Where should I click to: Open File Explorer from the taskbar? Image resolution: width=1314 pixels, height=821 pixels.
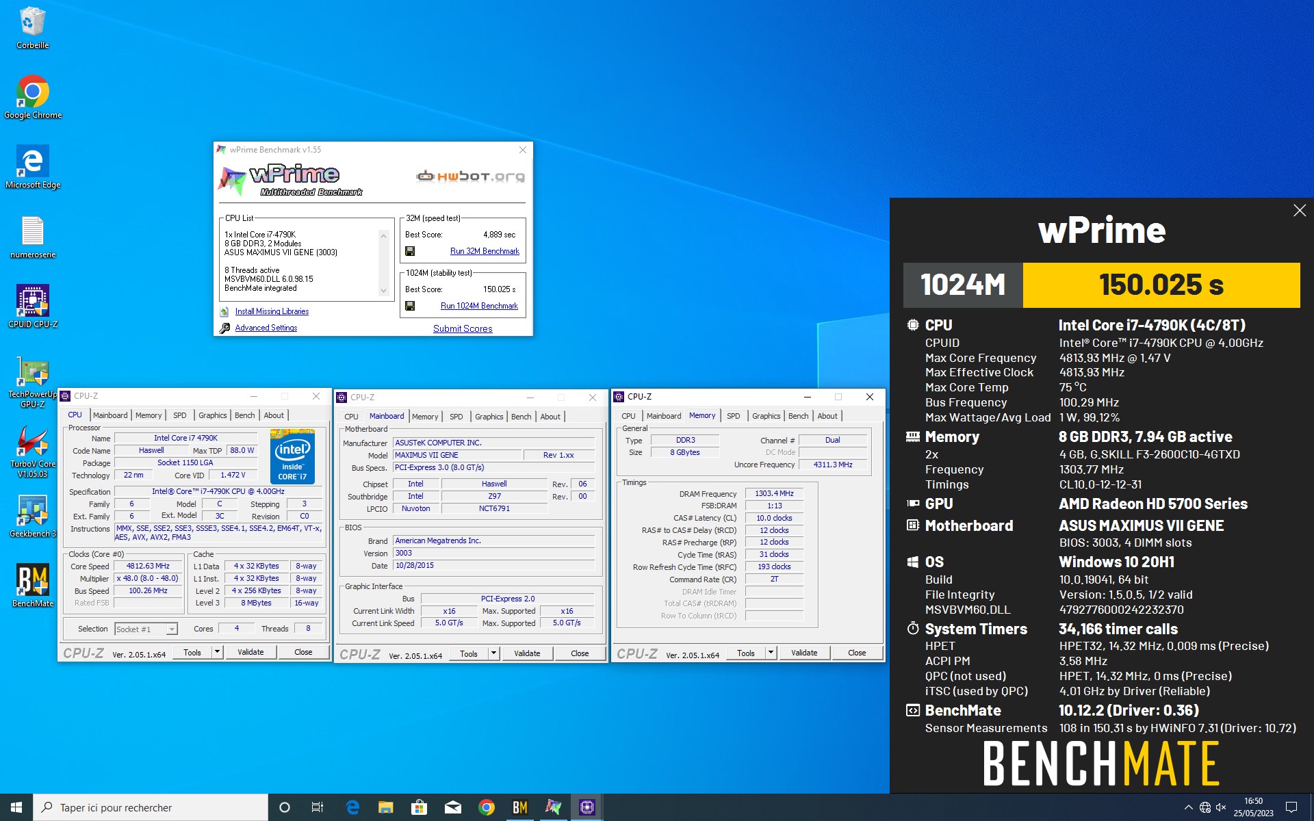(x=386, y=807)
